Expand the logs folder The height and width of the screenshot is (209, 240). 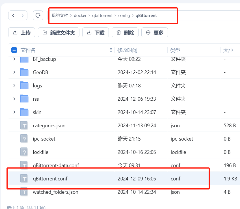[x=14, y=85]
